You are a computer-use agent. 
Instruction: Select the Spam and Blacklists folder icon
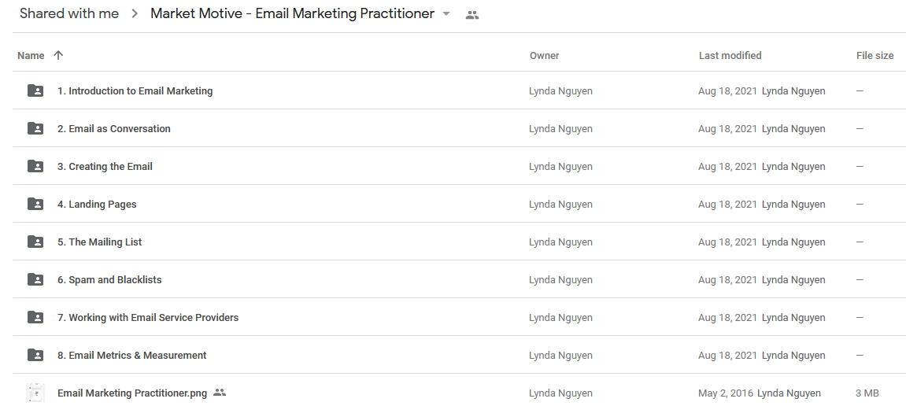pos(35,279)
